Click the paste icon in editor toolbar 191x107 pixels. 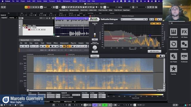pos(28,46)
